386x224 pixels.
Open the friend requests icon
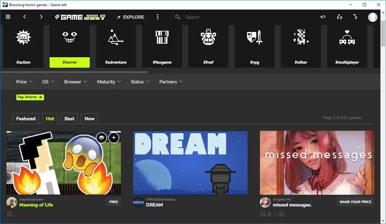coord(339,17)
